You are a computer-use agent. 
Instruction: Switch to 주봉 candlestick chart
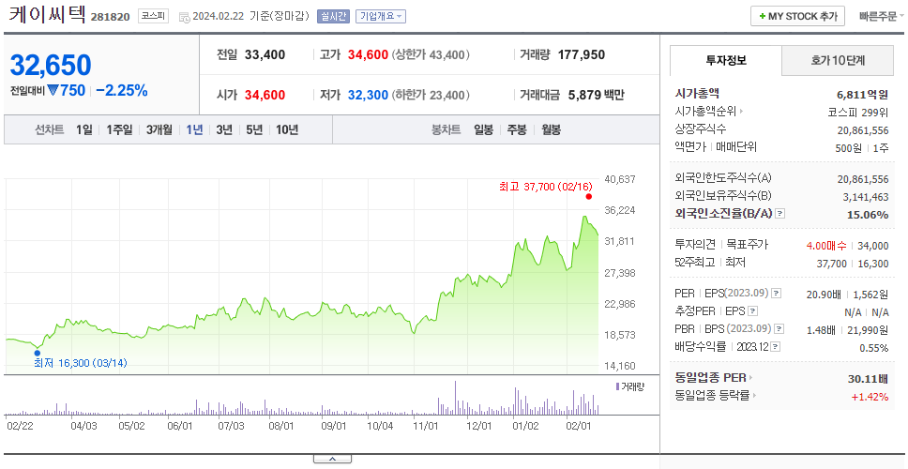tap(517, 129)
